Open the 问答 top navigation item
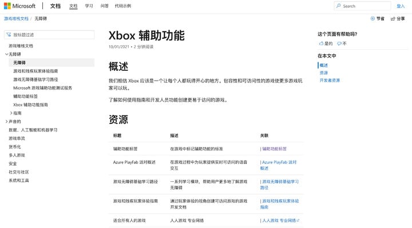The image size is (412, 228). coord(104,6)
